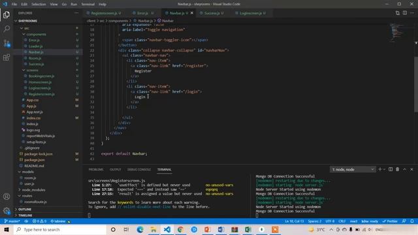Open the Help menu
Image resolution: width=418 pixels, height=235 pixels.
coord(103,5)
